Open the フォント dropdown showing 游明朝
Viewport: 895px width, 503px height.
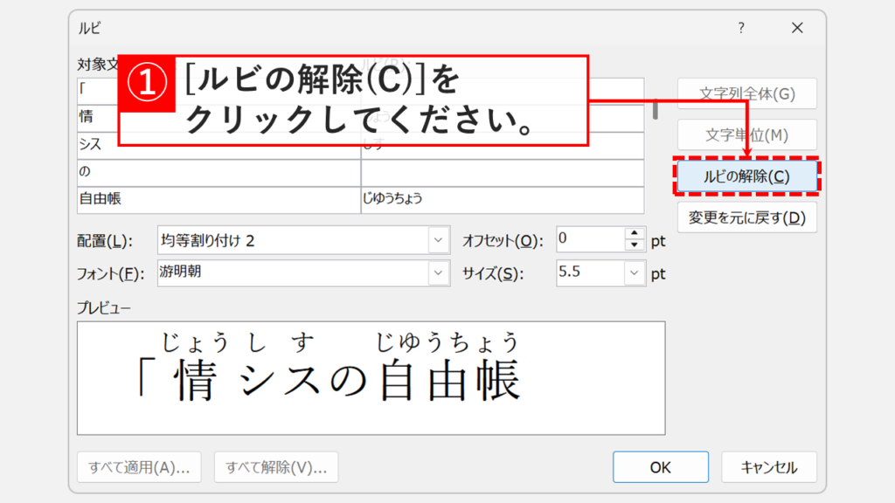pyautogui.click(x=437, y=272)
